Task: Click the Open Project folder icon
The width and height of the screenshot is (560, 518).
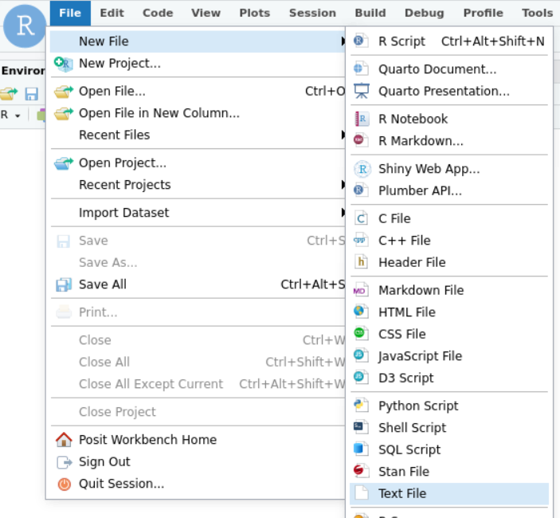Action: pyautogui.click(x=64, y=163)
